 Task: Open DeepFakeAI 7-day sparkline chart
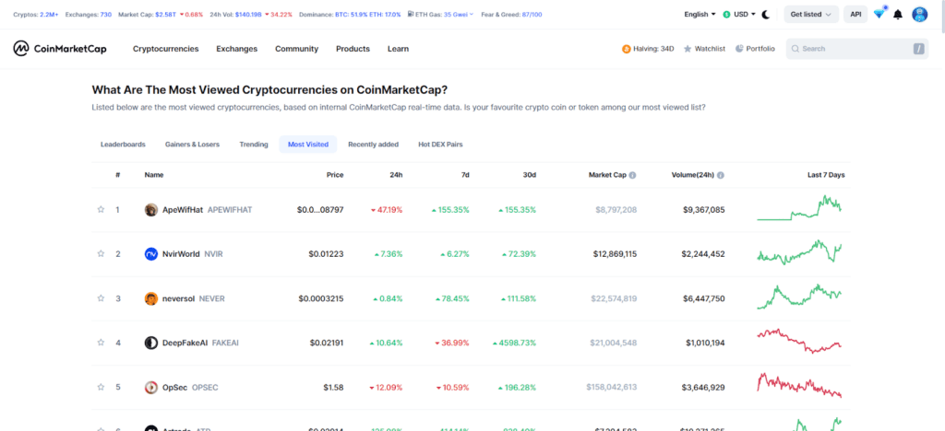click(800, 341)
